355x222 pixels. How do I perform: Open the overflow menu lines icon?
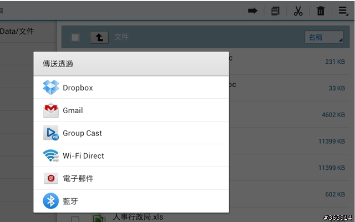tap(343, 11)
